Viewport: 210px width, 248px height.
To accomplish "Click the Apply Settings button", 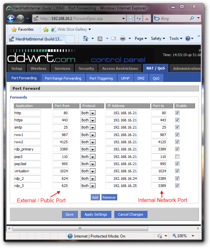I will pyautogui.click(x=96, y=214).
